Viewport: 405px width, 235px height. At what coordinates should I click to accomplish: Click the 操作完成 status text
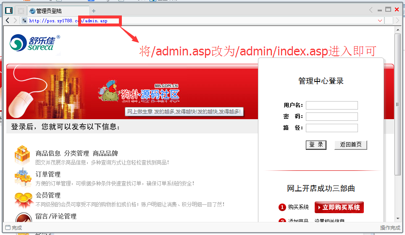390,228
